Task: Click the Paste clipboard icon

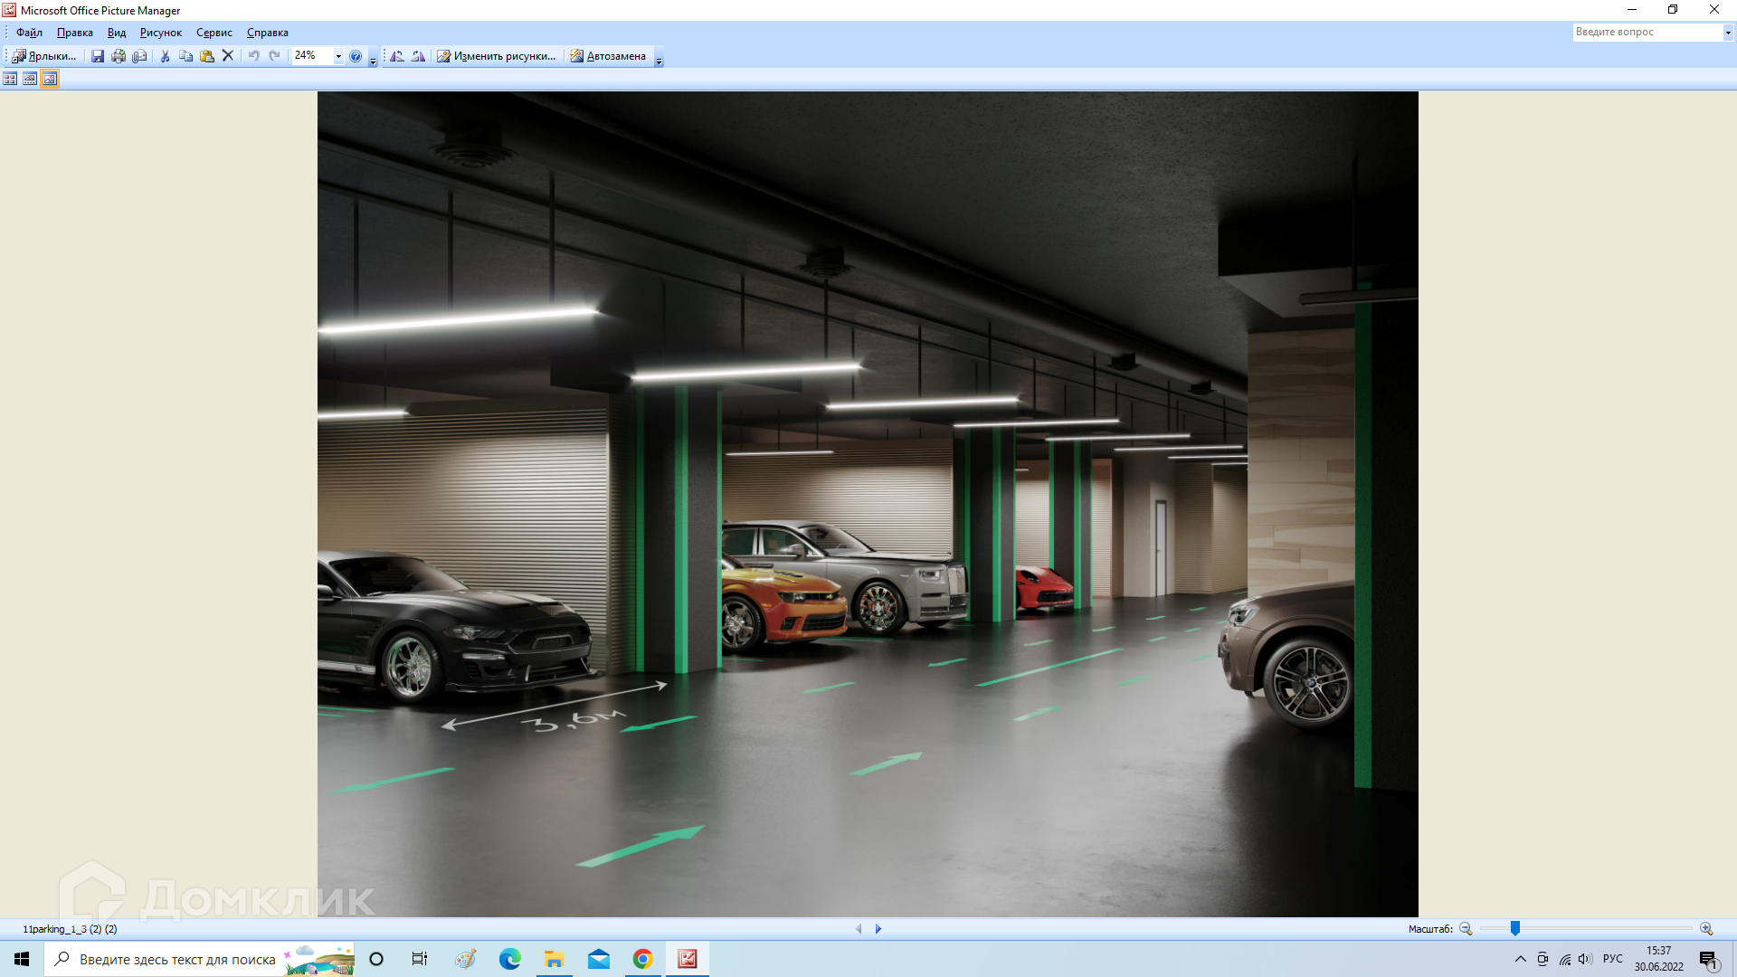Action: click(x=207, y=56)
